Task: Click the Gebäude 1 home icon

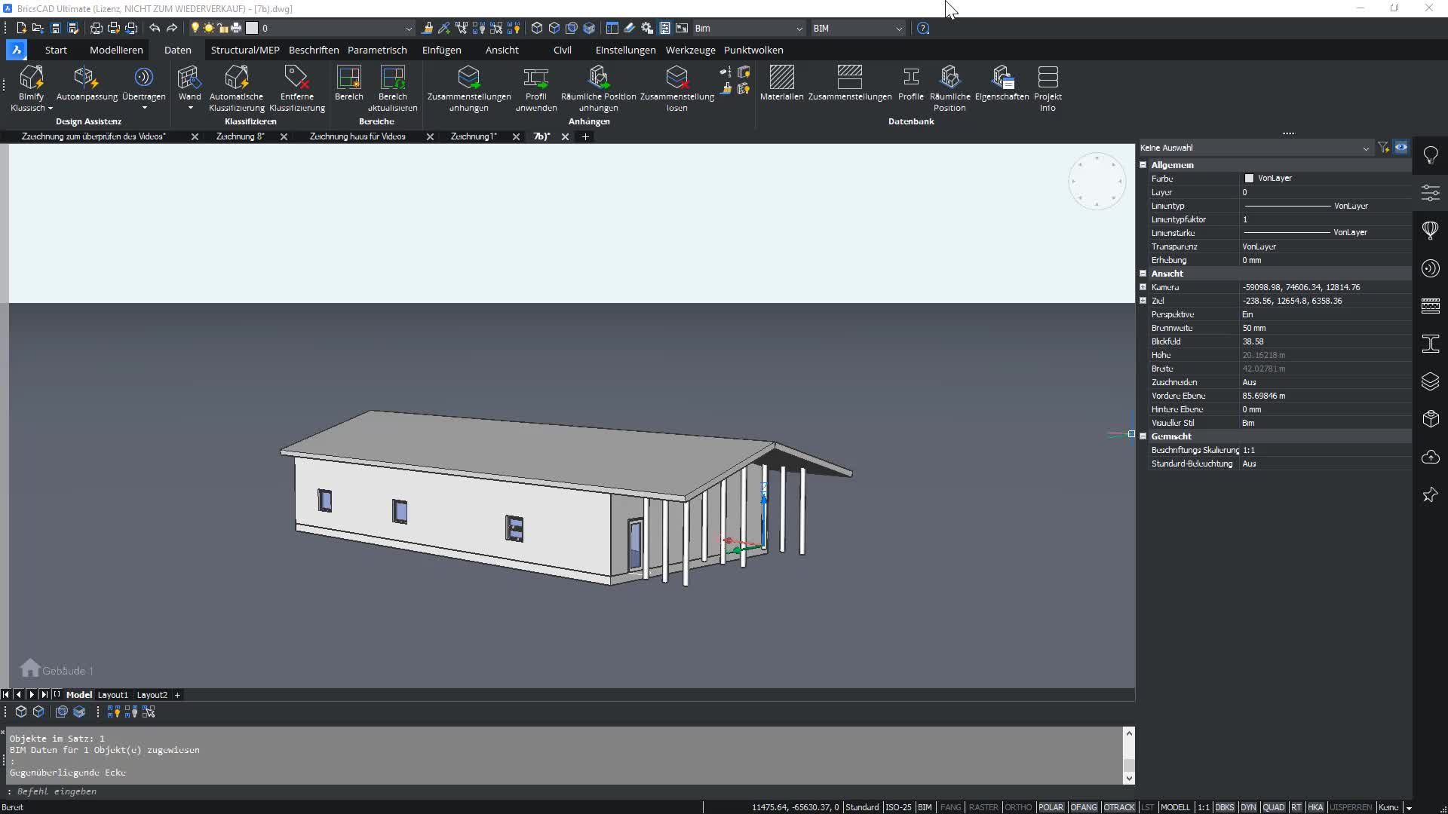Action: pyautogui.click(x=30, y=668)
